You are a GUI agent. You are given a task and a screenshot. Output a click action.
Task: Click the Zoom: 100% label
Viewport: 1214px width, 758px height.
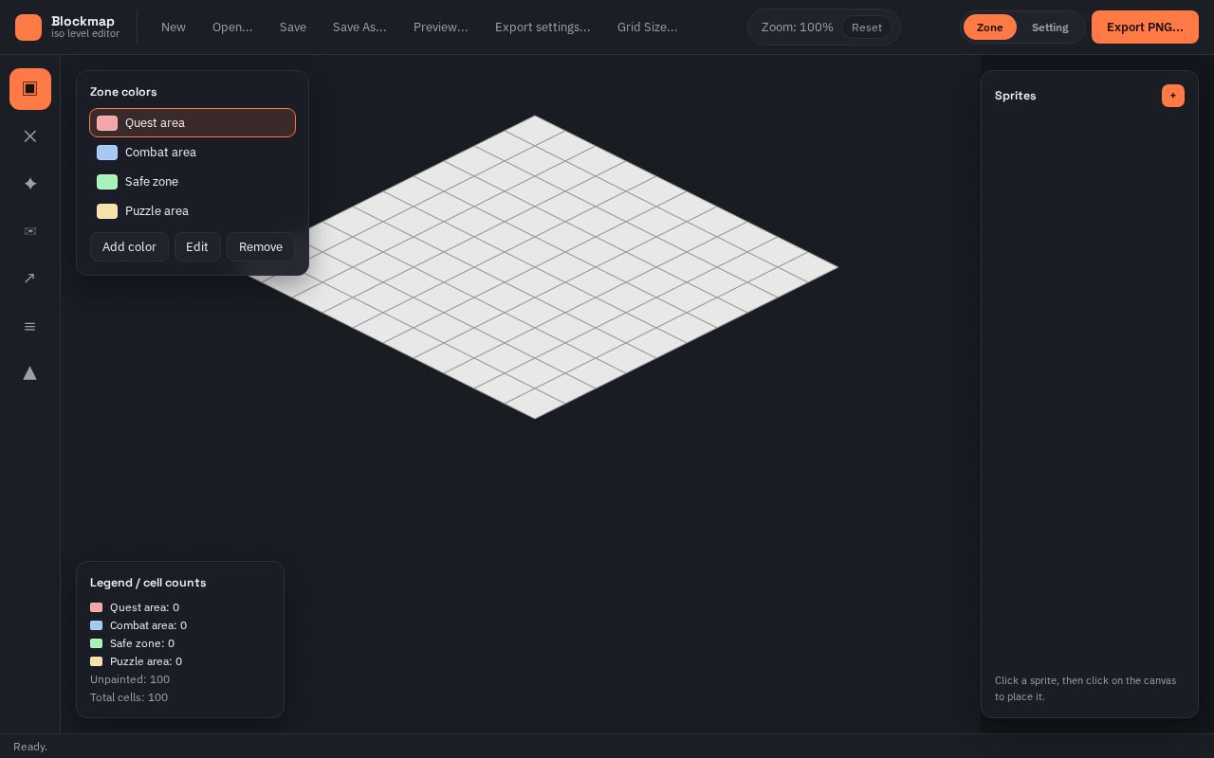[x=798, y=27]
